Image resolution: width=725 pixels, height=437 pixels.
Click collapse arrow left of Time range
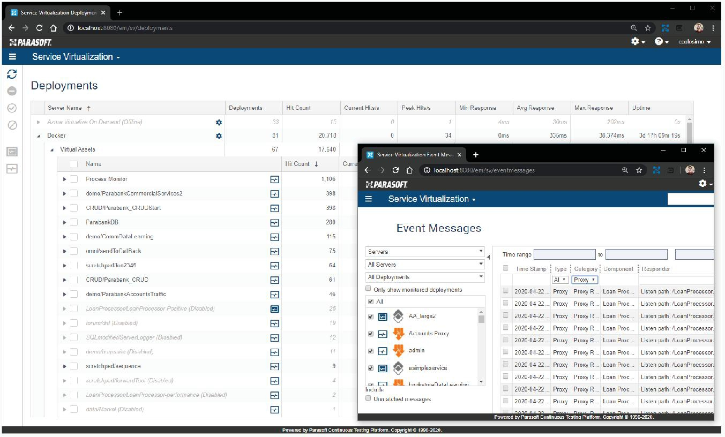pos(488,258)
